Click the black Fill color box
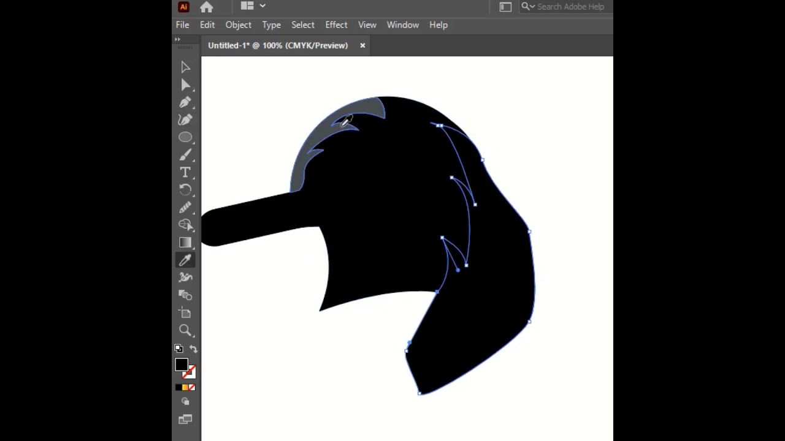Viewport: 785px width, 441px height. pos(181,365)
